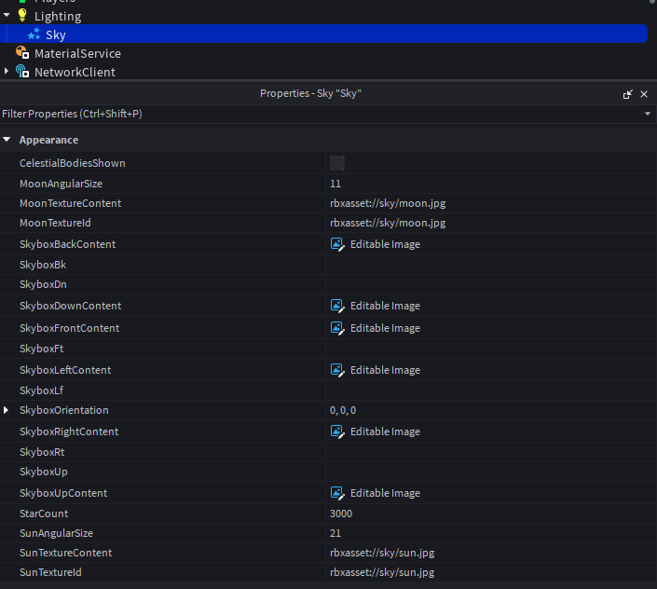Click the empty SkyboxBk value field
This screenshot has height=589, width=657.
tap(491, 265)
